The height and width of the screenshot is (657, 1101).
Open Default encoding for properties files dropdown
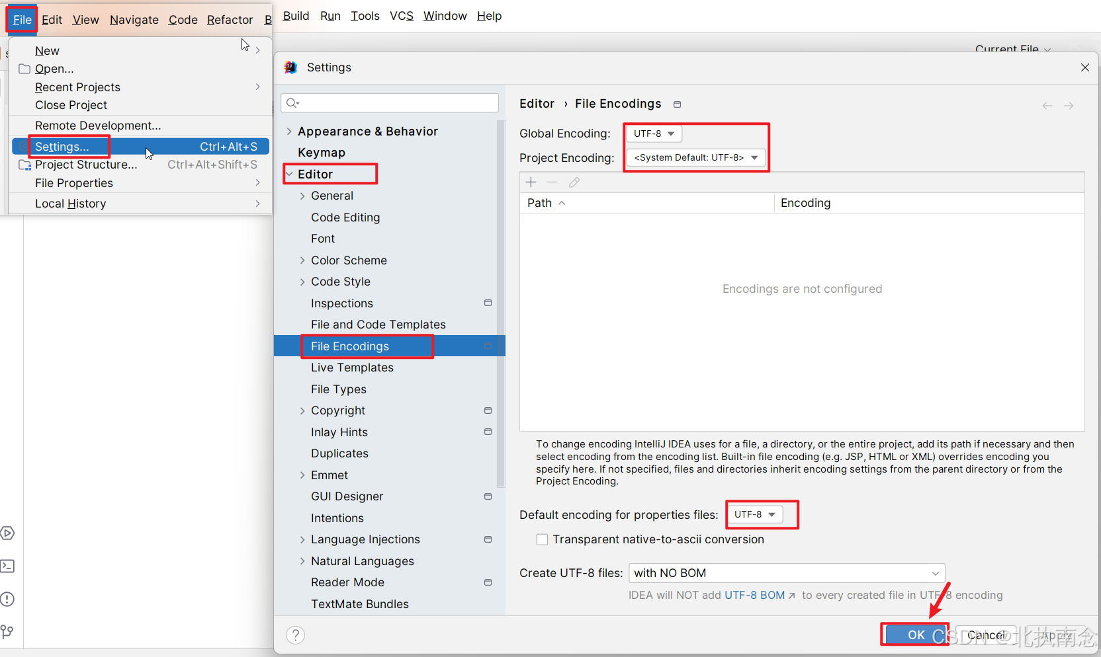(x=755, y=514)
